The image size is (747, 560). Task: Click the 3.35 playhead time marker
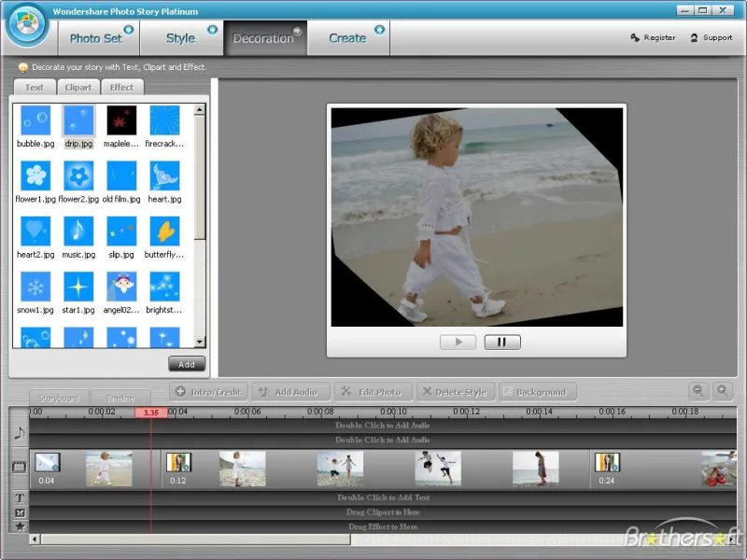(x=151, y=413)
